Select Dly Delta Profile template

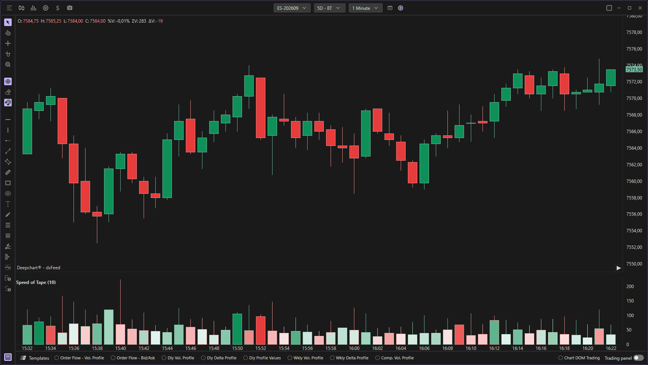(219, 358)
